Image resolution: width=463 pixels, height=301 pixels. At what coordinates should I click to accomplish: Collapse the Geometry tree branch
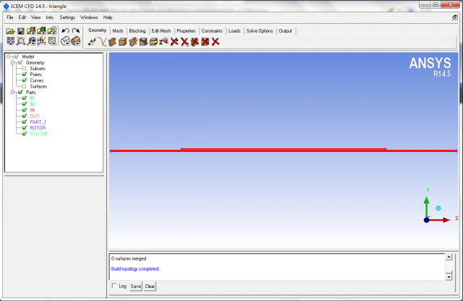(x=12, y=62)
